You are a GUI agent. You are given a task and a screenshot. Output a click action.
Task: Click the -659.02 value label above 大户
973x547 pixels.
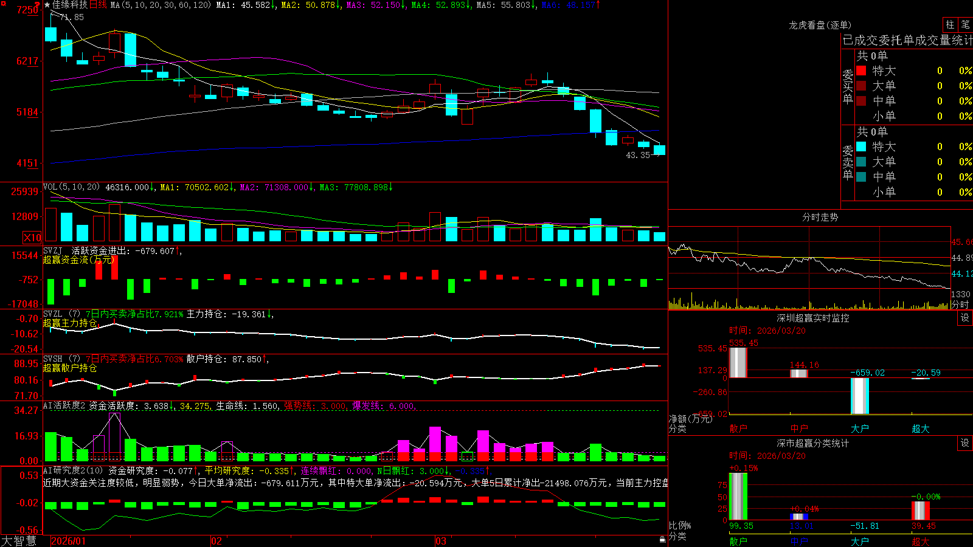pos(868,373)
